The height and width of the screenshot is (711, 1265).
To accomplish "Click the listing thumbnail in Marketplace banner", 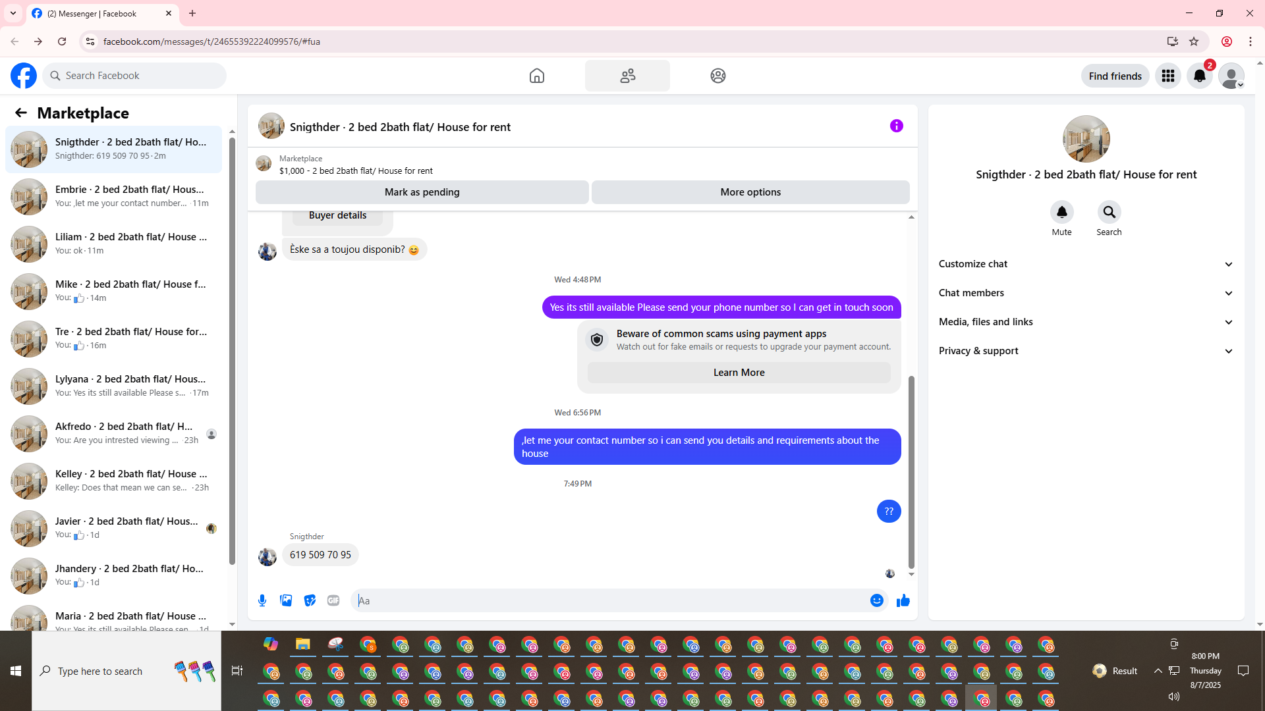I will (x=264, y=164).
